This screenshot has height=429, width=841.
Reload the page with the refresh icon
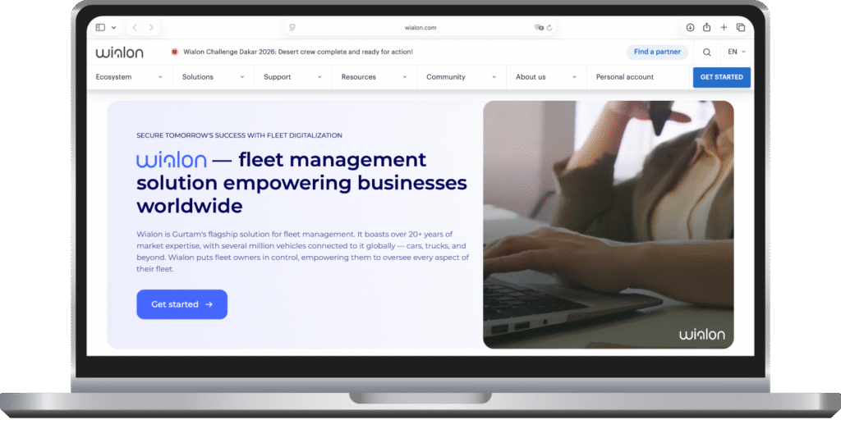point(549,27)
